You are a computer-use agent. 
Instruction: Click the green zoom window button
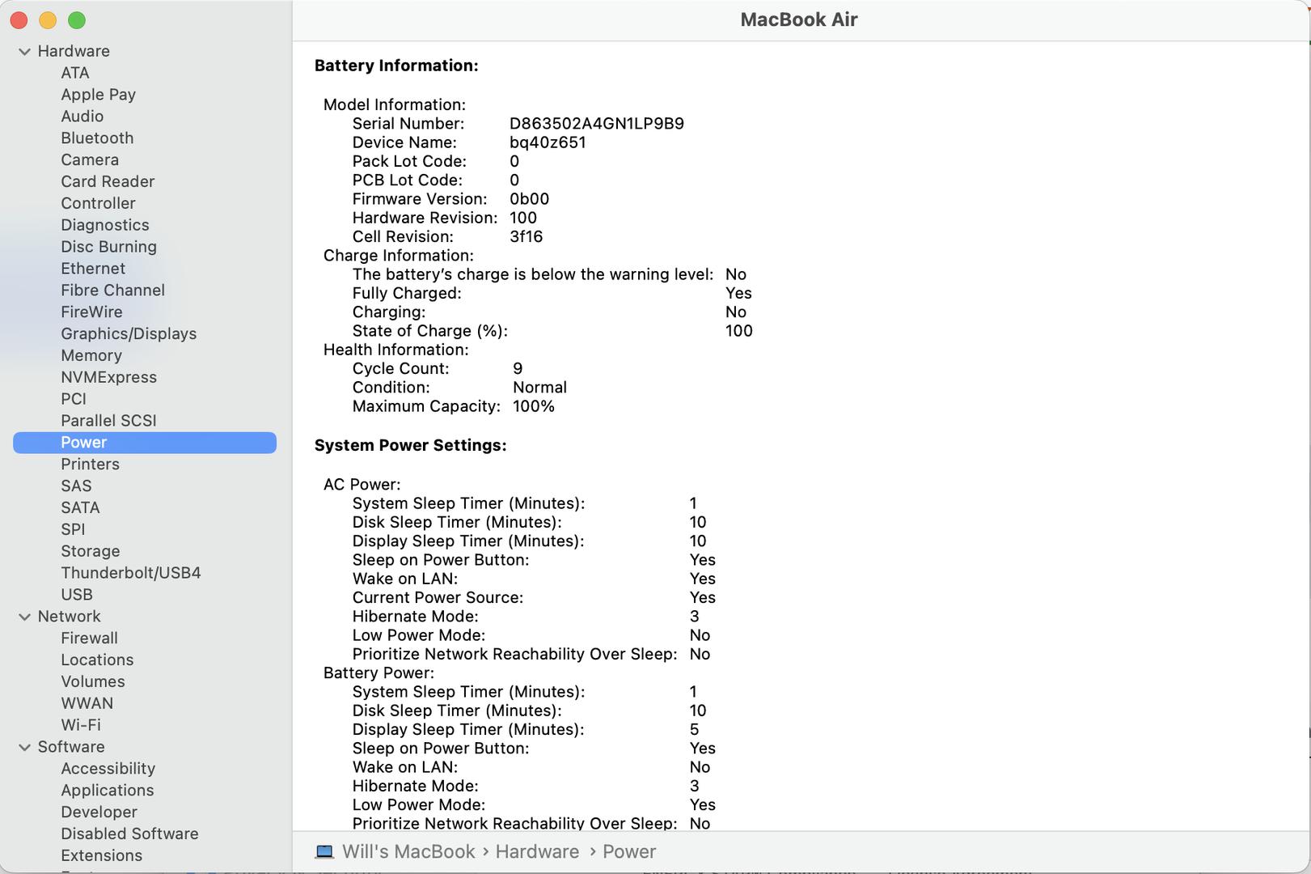coord(77,20)
